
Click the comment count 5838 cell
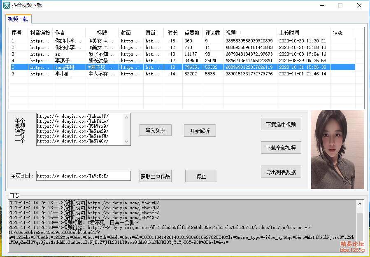point(210,74)
